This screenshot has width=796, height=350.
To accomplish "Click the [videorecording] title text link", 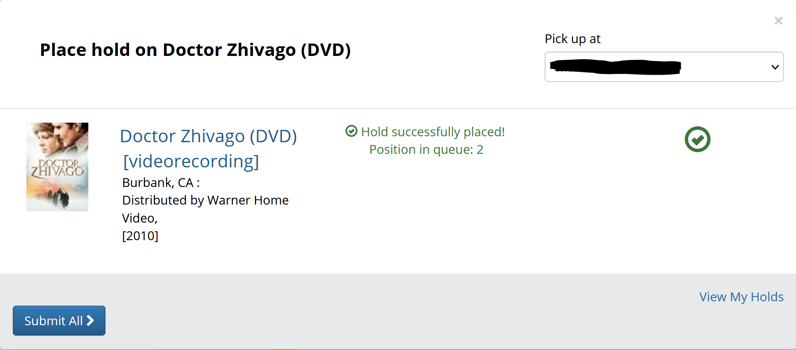I will [x=191, y=161].
